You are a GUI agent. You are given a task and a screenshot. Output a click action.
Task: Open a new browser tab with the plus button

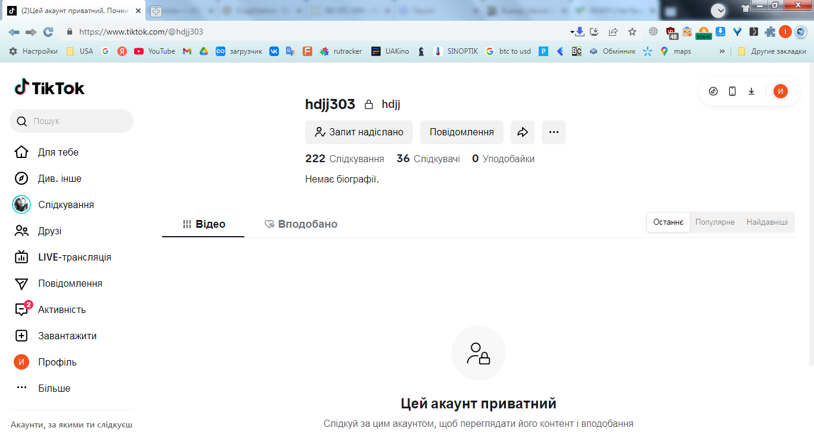156,11
